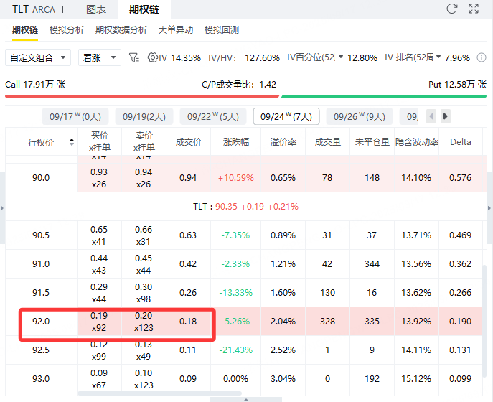Click the Delta column header

[x=461, y=142]
